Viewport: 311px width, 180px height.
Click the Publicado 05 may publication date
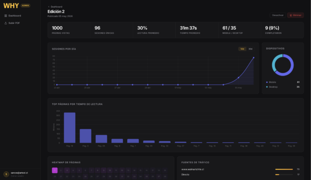pyautogui.click(x=60, y=16)
